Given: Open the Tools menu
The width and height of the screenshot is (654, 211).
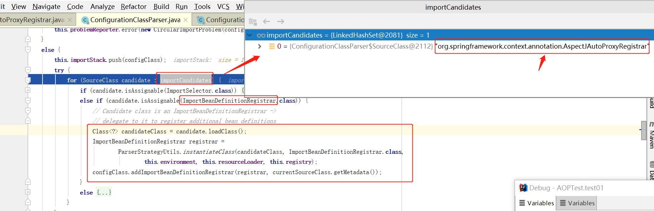Looking at the screenshot, I should [202, 6].
